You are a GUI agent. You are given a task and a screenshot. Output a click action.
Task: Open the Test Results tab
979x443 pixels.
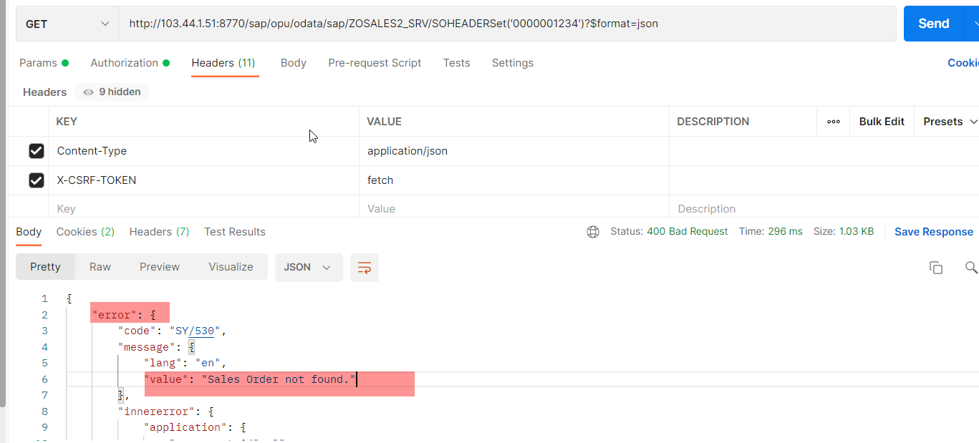point(235,232)
